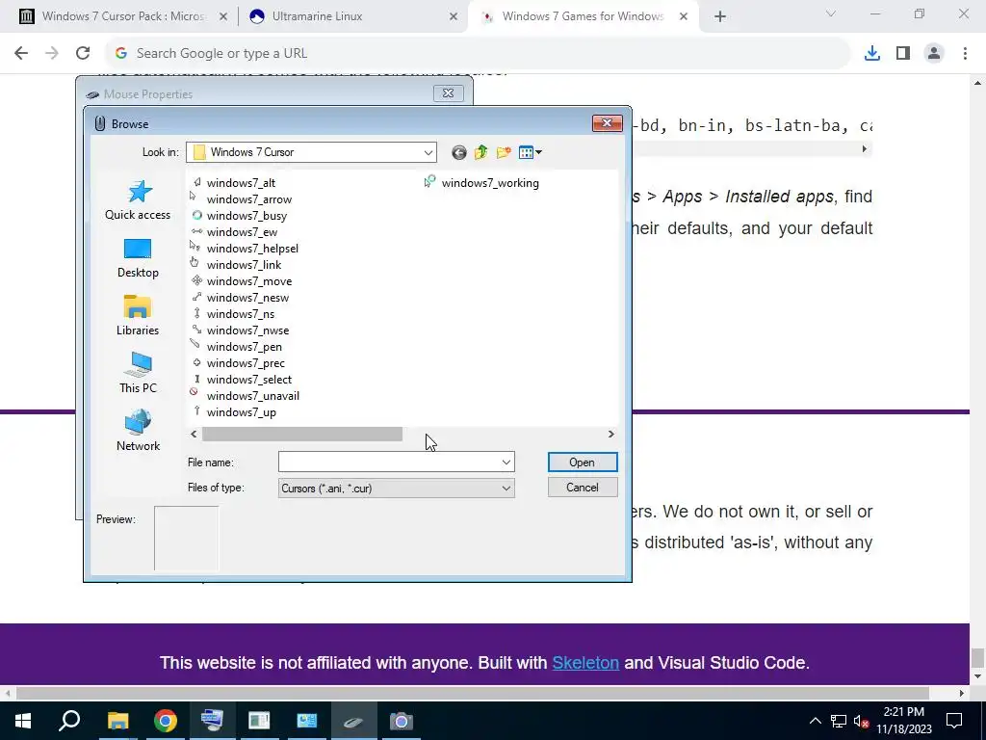This screenshot has height=740, width=986.
Task: Open the tab search chevron
Action: click(x=831, y=13)
